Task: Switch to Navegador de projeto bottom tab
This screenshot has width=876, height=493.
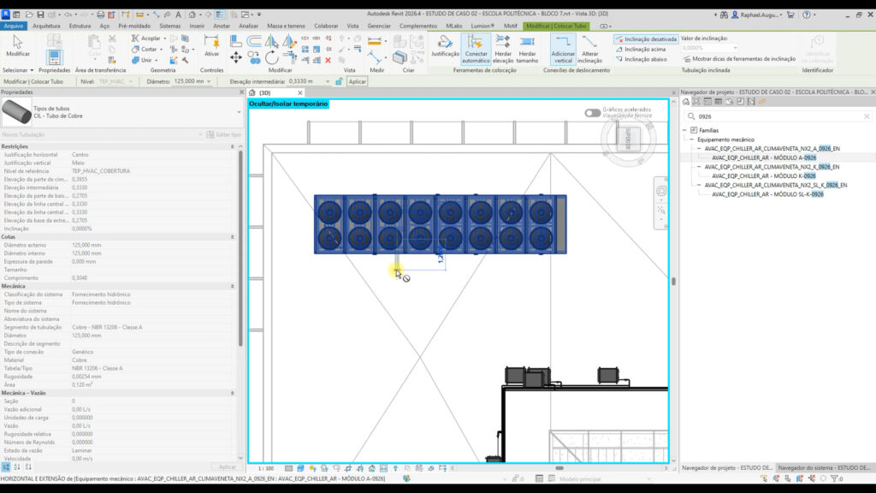Action: click(x=727, y=468)
